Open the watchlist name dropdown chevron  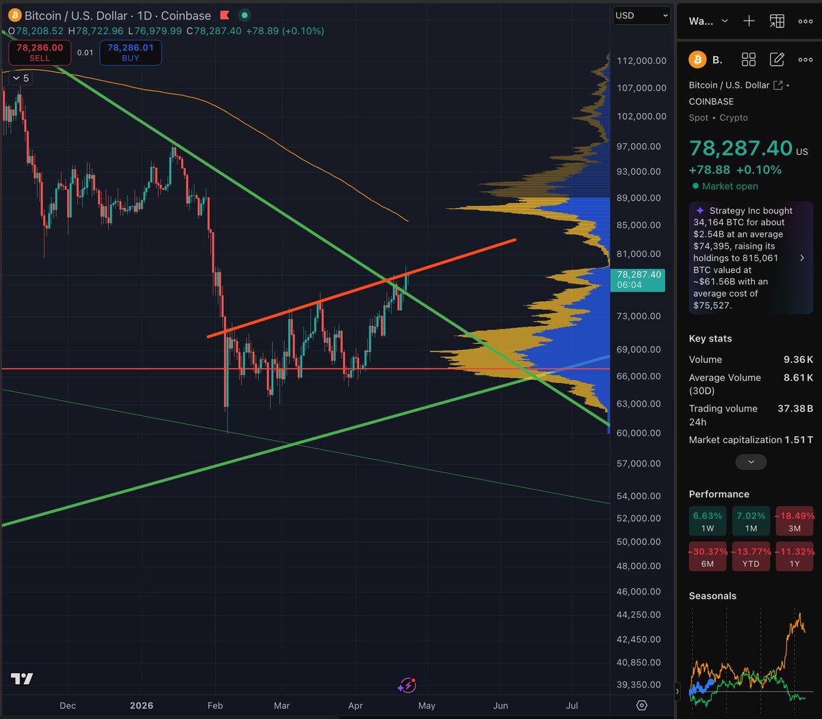coord(725,21)
